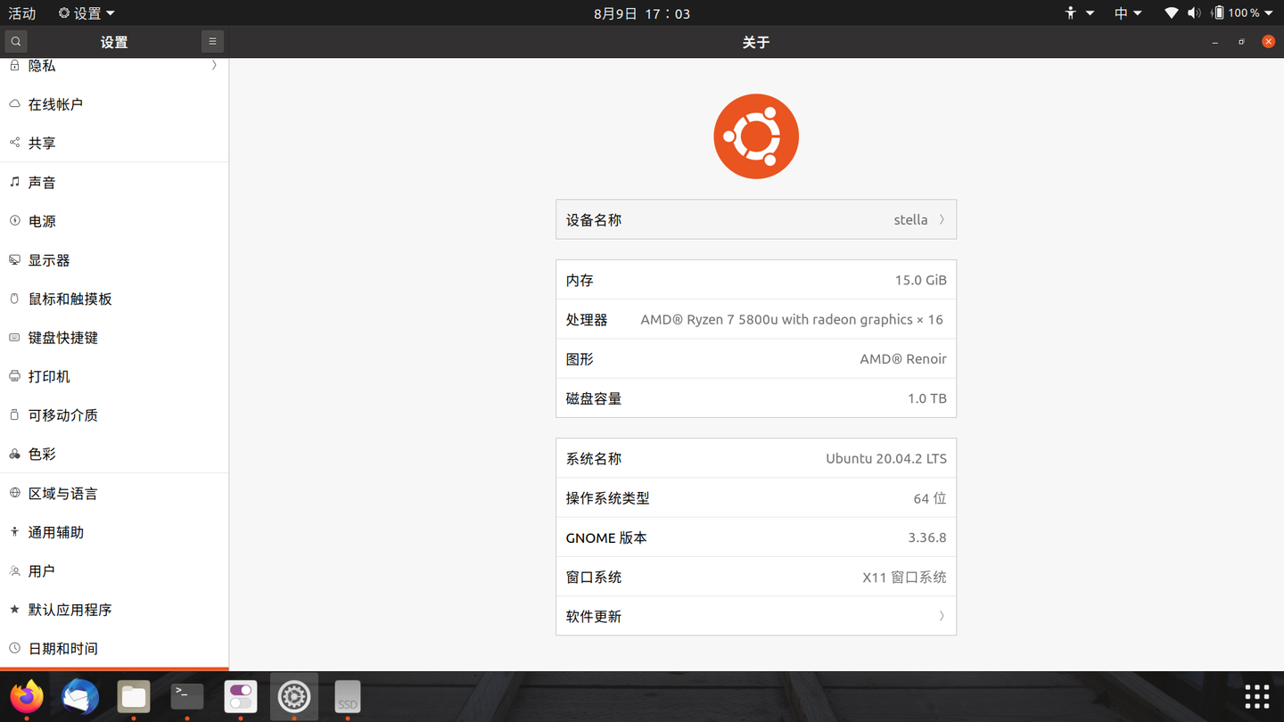This screenshot has height=722, width=1284.
Task: Click the 内存 row label
Action: click(580, 281)
